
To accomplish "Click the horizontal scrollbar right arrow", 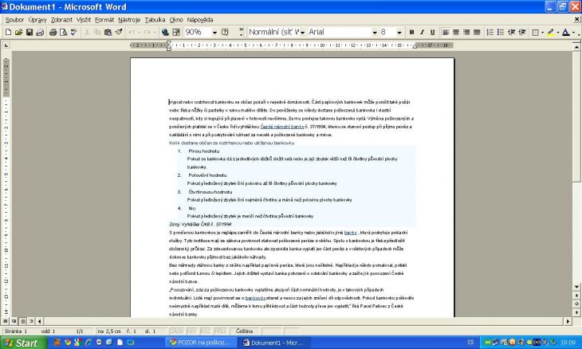I will pyautogui.click(x=568, y=321).
